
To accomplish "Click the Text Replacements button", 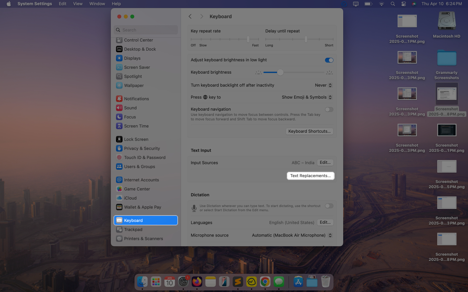I will click(x=310, y=176).
